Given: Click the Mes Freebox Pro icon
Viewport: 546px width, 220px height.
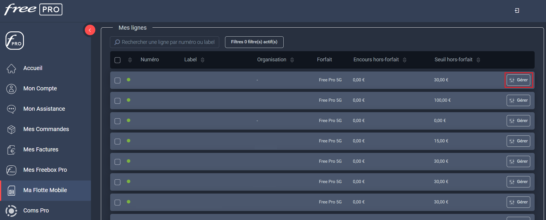Looking at the screenshot, I should (x=11, y=170).
